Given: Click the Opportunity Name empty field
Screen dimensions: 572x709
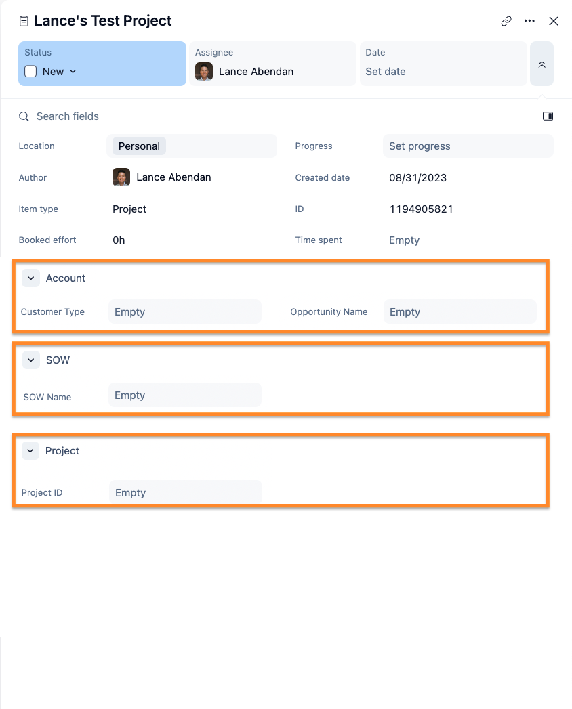Looking at the screenshot, I should (459, 312).
